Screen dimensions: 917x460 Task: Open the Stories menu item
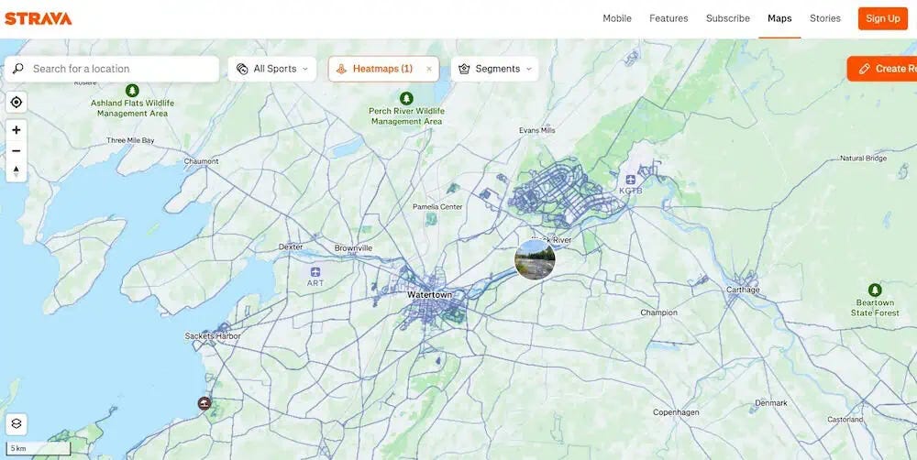[824, 18]
